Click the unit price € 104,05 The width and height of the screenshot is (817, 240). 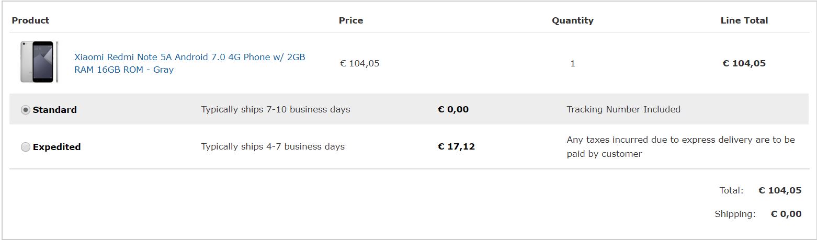(x=360, y=63)
